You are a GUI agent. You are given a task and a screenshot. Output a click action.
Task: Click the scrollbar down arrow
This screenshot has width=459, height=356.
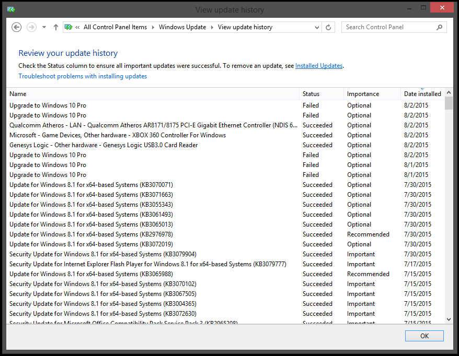coord(449,319)
